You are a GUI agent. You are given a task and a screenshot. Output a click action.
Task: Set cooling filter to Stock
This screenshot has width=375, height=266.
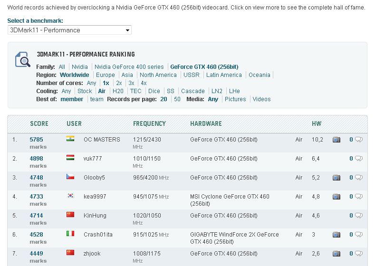tap(85, 91)
